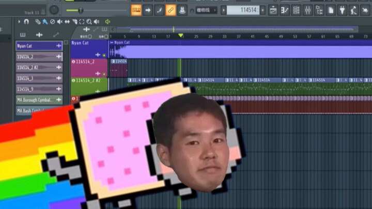Select 114514_2 #2 in picker list
372x209 pixels.
39,68
